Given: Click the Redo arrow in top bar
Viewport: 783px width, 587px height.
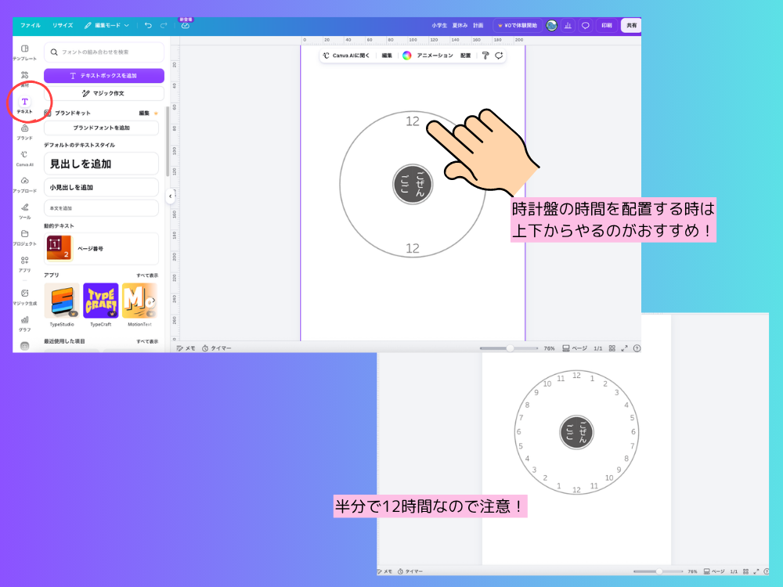Looking at the screenshot, I should click(164, 25).
